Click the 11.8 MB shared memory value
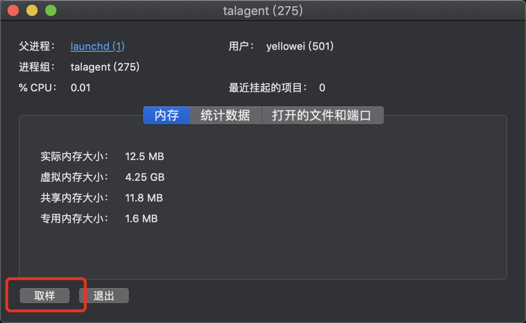Screen dimensions: 526x323 pos(144,198)
